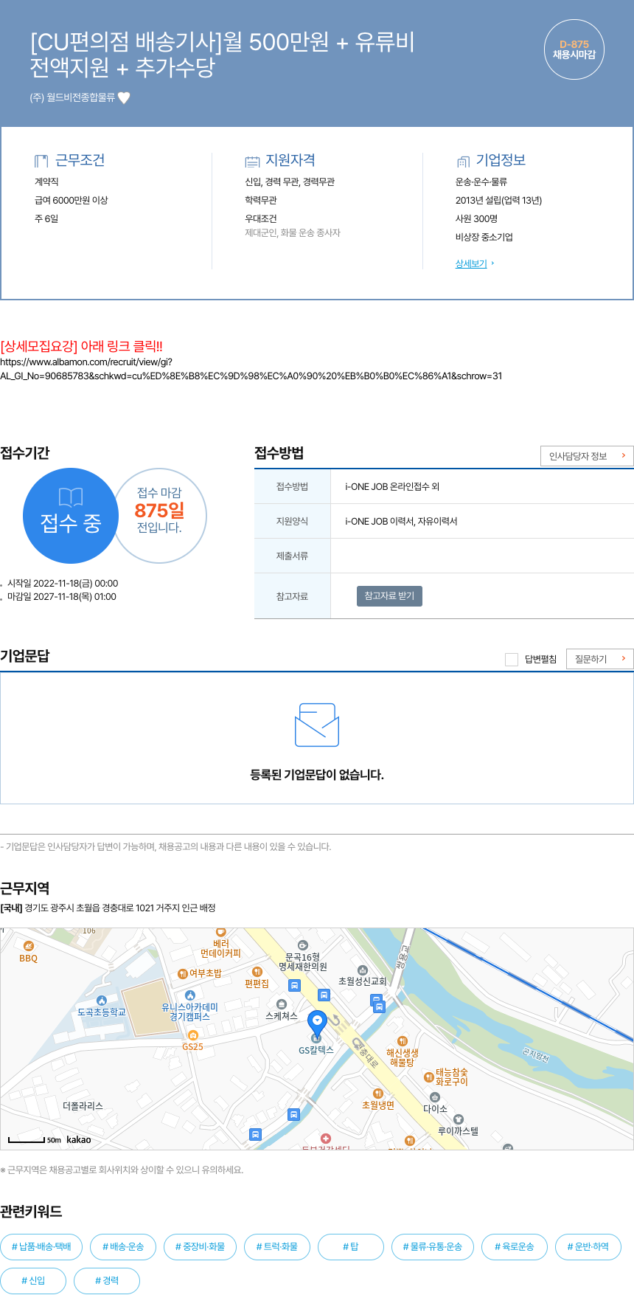This screenshot has height=1295, width=634.
Task: Click the 여부초밥 restaurant marker
Action: (183, 974)
